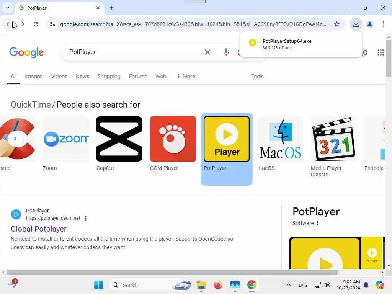
Task: Switch to the Shopping tab
Action: 109,76
